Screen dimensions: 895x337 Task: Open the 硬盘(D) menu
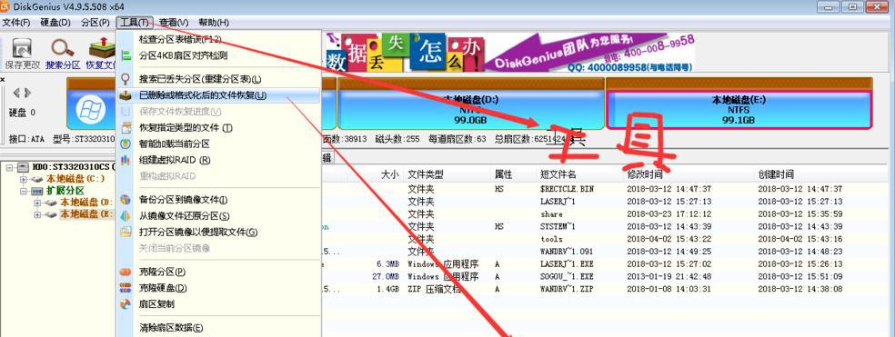[55, 22]
